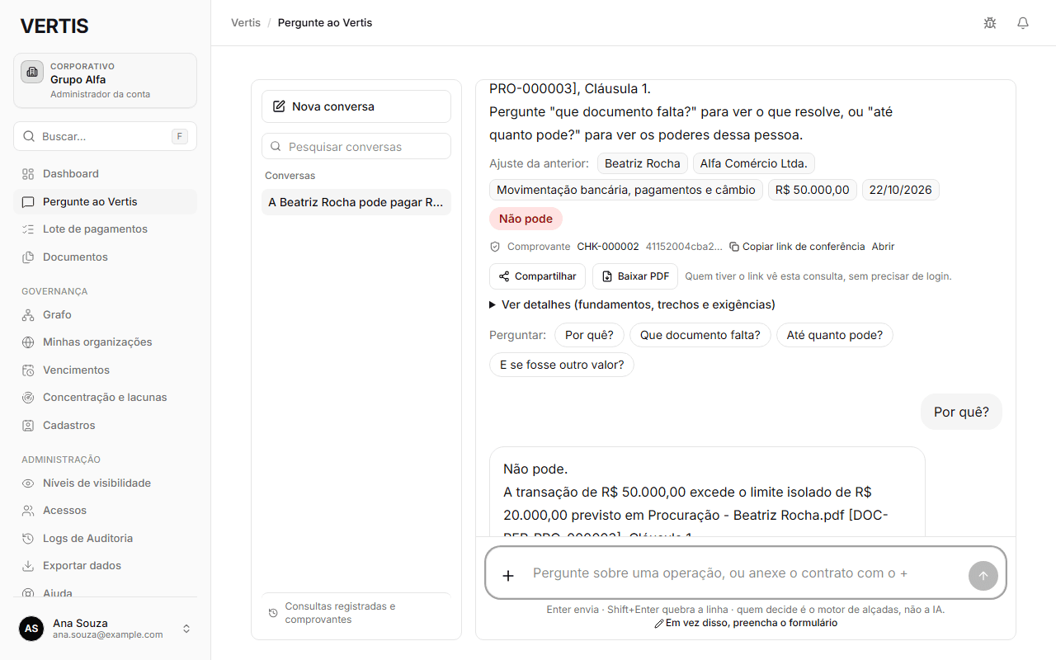Click the Compartilhar button
Image resolution: width=1056 pixels, height=660 pixels.
coord(538,276)
